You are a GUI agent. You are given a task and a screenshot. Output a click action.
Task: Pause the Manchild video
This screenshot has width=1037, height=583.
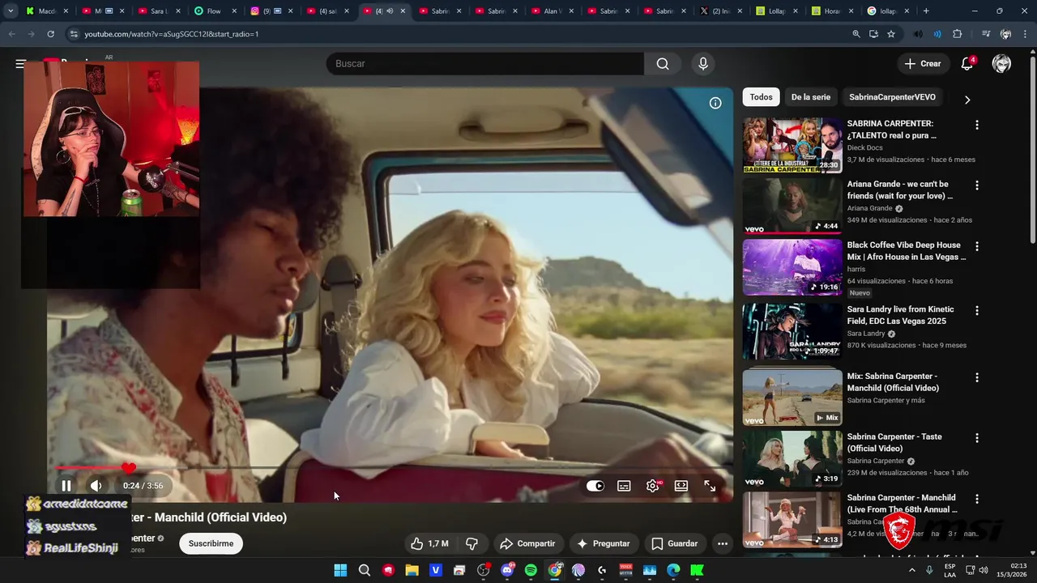(66, 486)
